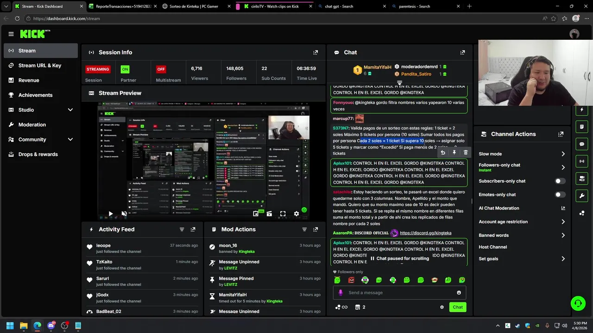
Task: Click the Partner ON toggle badge
Action: click(x=125, y=69)
